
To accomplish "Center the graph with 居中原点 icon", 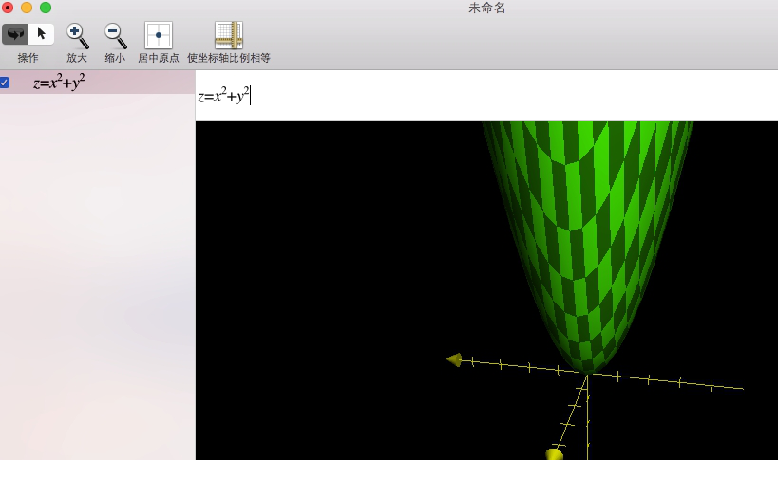I will 159,35.
